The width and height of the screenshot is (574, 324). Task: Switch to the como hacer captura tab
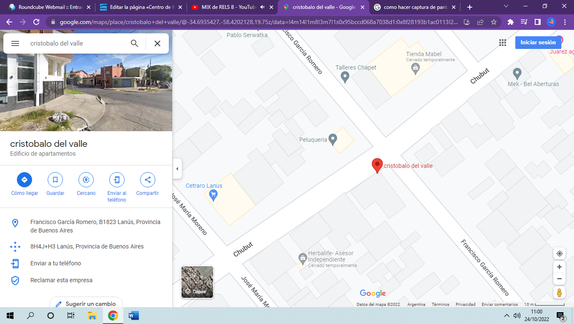[x=415, y=7]
